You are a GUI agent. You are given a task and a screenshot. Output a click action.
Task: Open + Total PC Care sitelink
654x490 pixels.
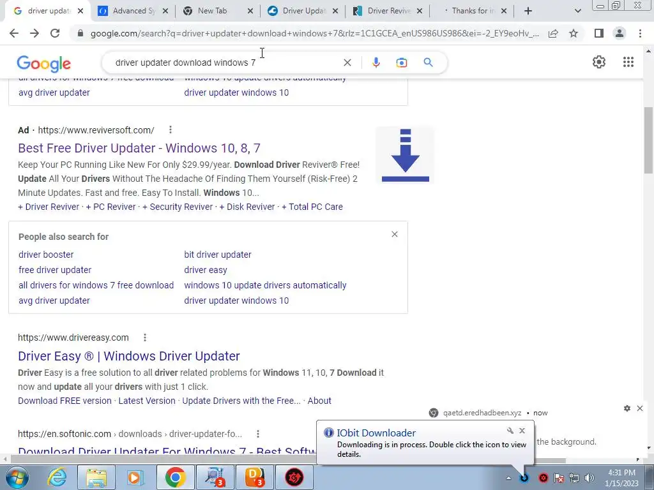coord(312,207)
